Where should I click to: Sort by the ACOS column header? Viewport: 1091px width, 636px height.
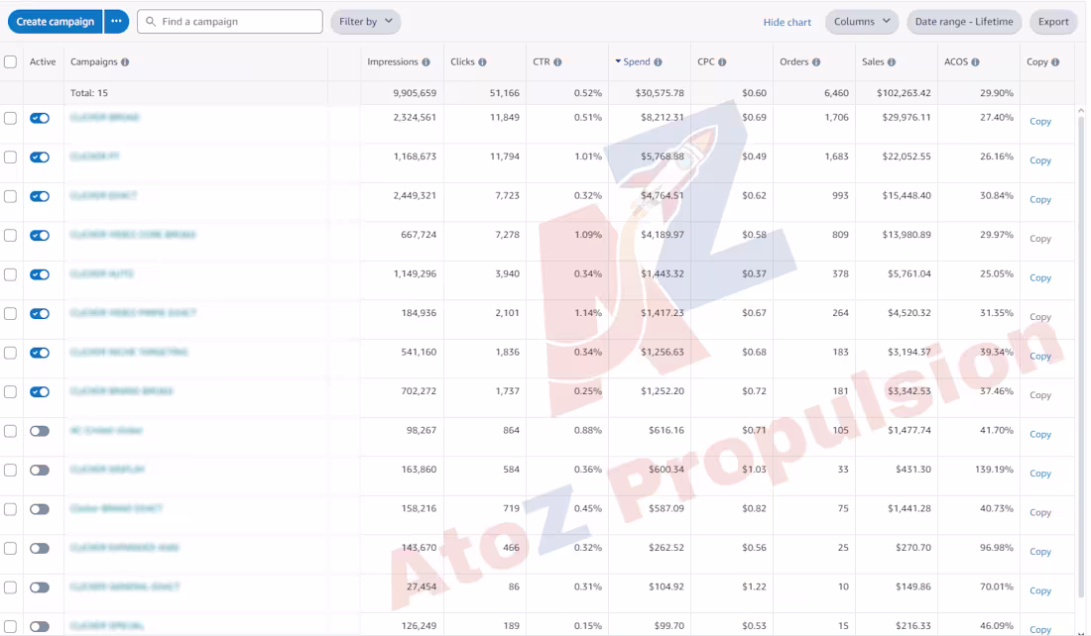[956, 61]
